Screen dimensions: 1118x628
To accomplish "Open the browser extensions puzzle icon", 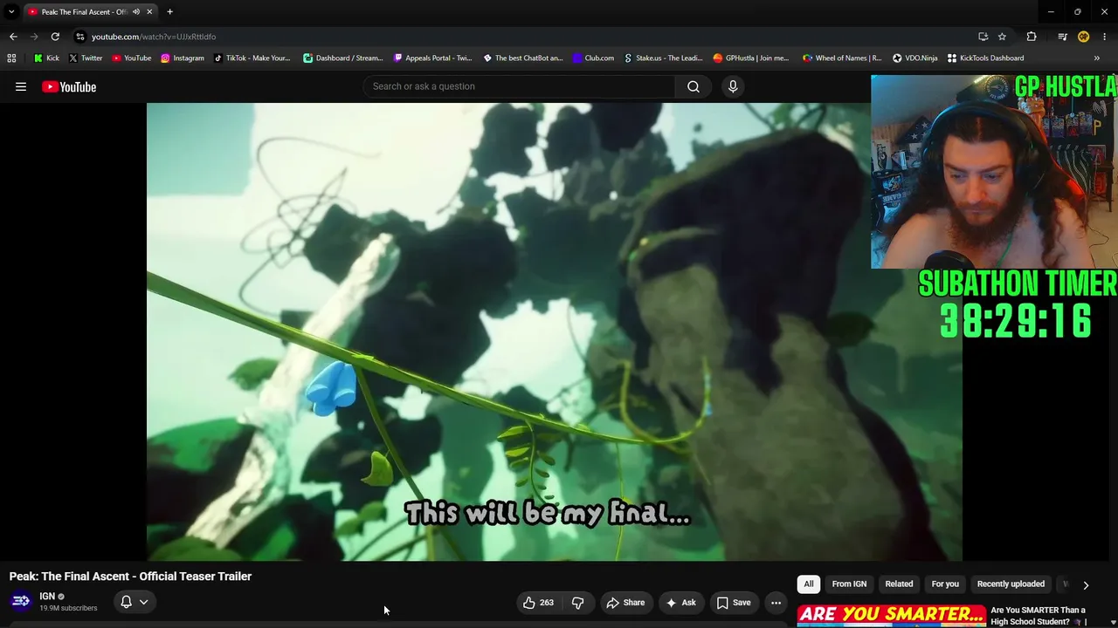I will (1032, 37).
